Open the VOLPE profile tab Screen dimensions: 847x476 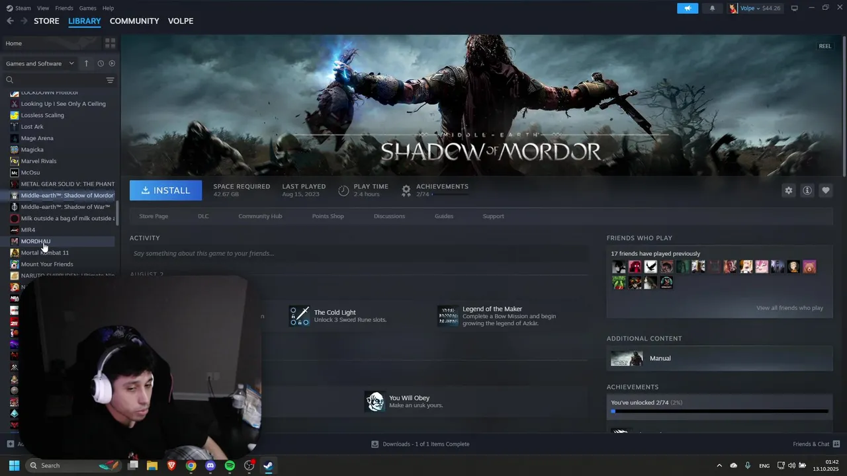[181, 21]
